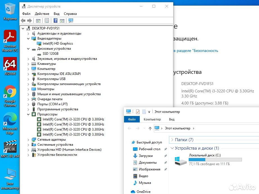
Task: Select the MPC-BE x64 desktop shortcut
Action: [x=10, y=149]
